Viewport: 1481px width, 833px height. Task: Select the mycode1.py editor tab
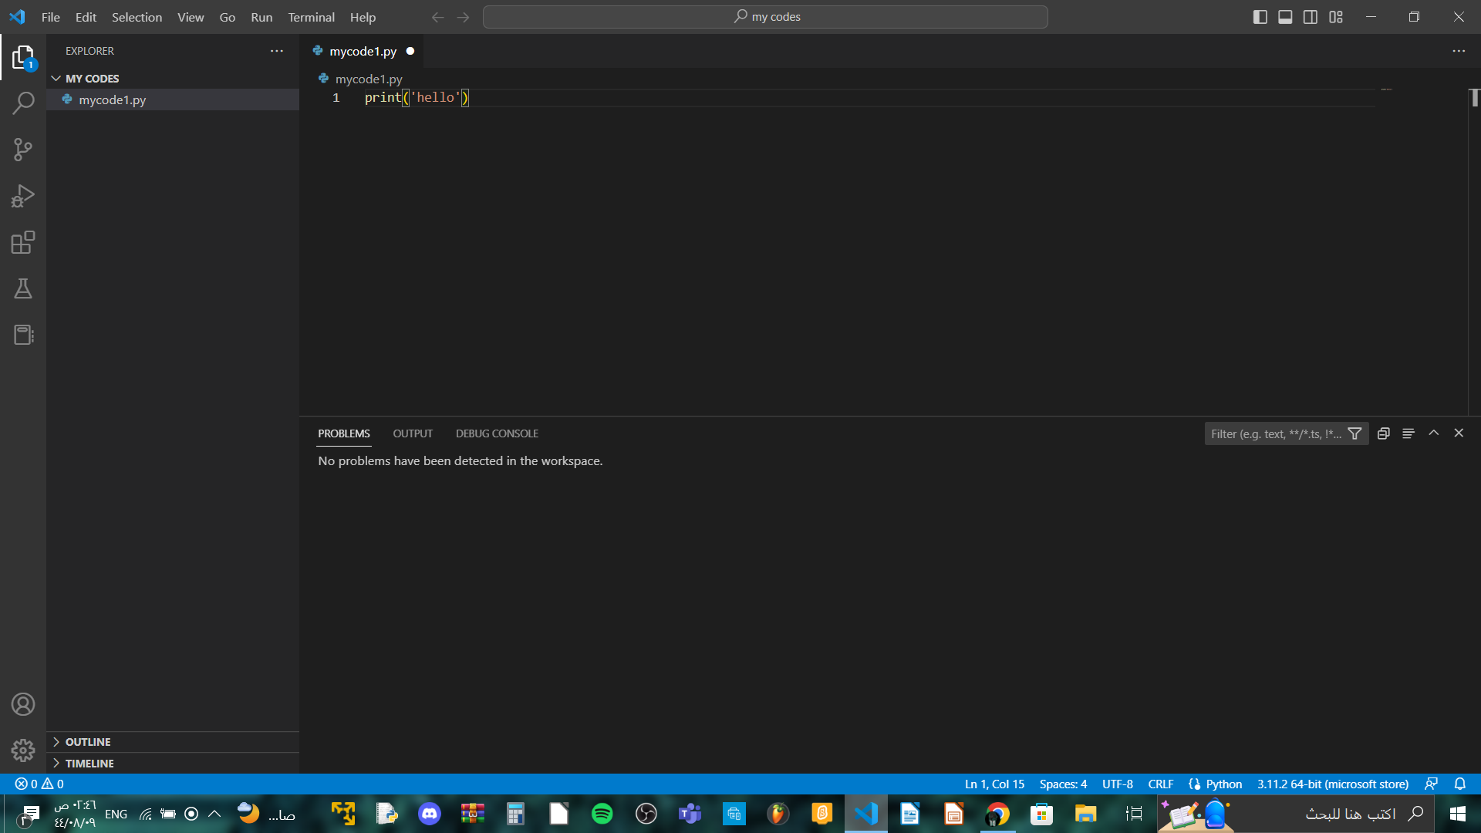click(x=363, y=51)
